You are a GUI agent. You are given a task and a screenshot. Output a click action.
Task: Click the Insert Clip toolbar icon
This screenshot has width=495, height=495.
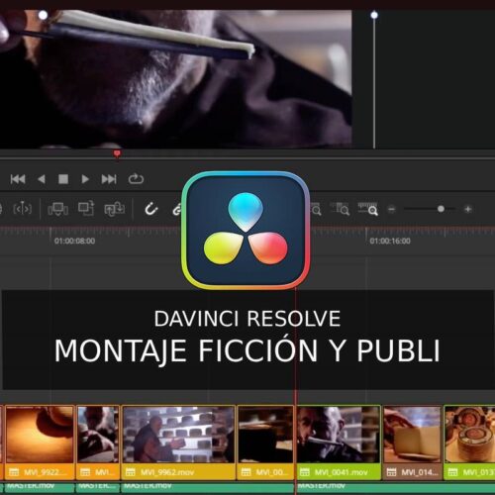pos(58,209)
